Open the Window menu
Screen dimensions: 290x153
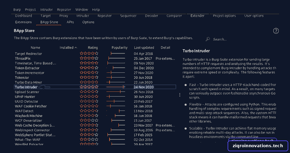(82, 10)
